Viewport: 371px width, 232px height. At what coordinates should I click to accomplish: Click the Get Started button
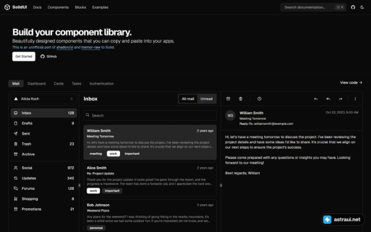click(24, 56)
